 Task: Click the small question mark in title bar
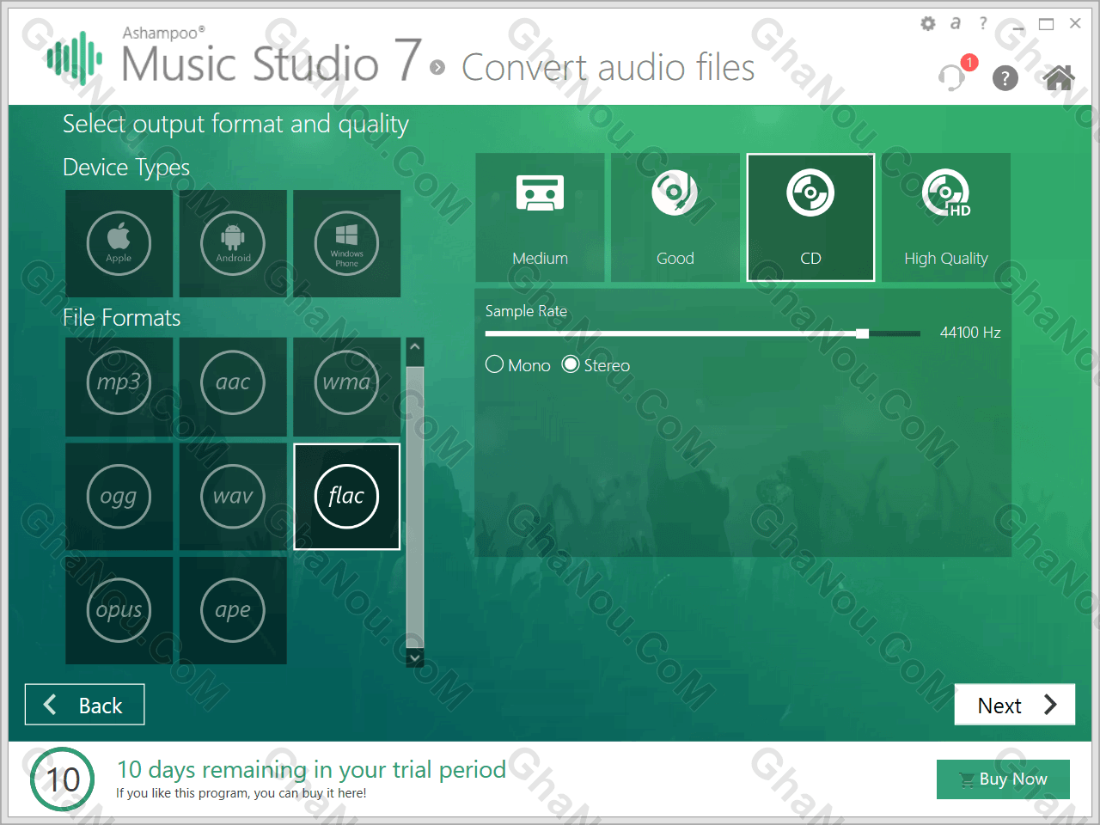point(983,23)
